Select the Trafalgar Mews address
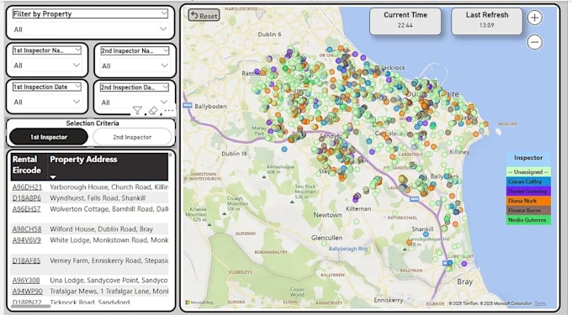 click(109, 291)
